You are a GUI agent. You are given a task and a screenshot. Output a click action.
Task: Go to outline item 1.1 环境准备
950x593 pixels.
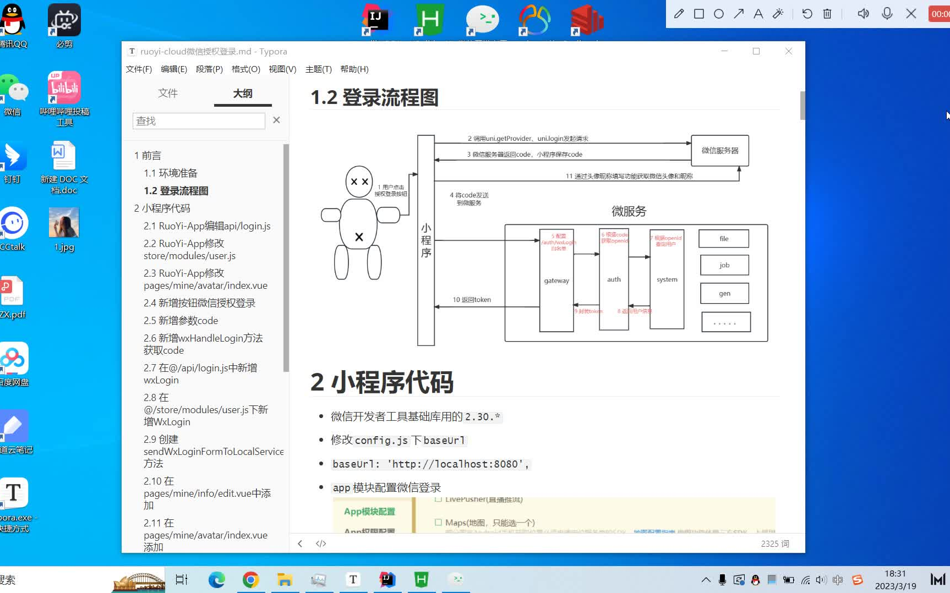pos(171,173)
